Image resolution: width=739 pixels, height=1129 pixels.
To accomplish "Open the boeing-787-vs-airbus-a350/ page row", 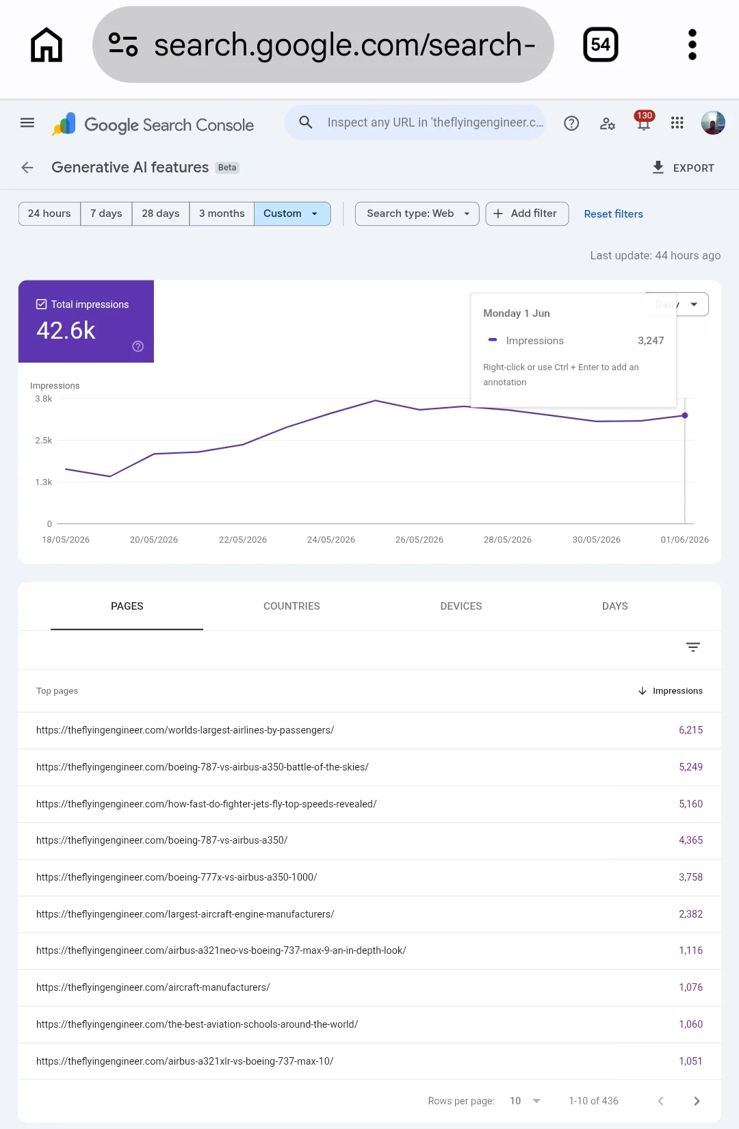I will click(x=369, y=840).
